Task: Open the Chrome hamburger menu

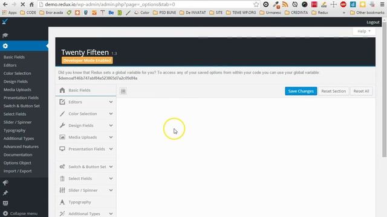Action: [382, 4]
